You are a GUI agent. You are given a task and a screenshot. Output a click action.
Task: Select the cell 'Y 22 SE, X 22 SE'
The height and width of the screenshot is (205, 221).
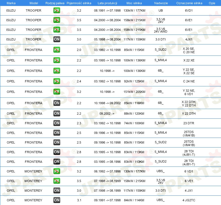pyautogui.click(x=189, y=71)
